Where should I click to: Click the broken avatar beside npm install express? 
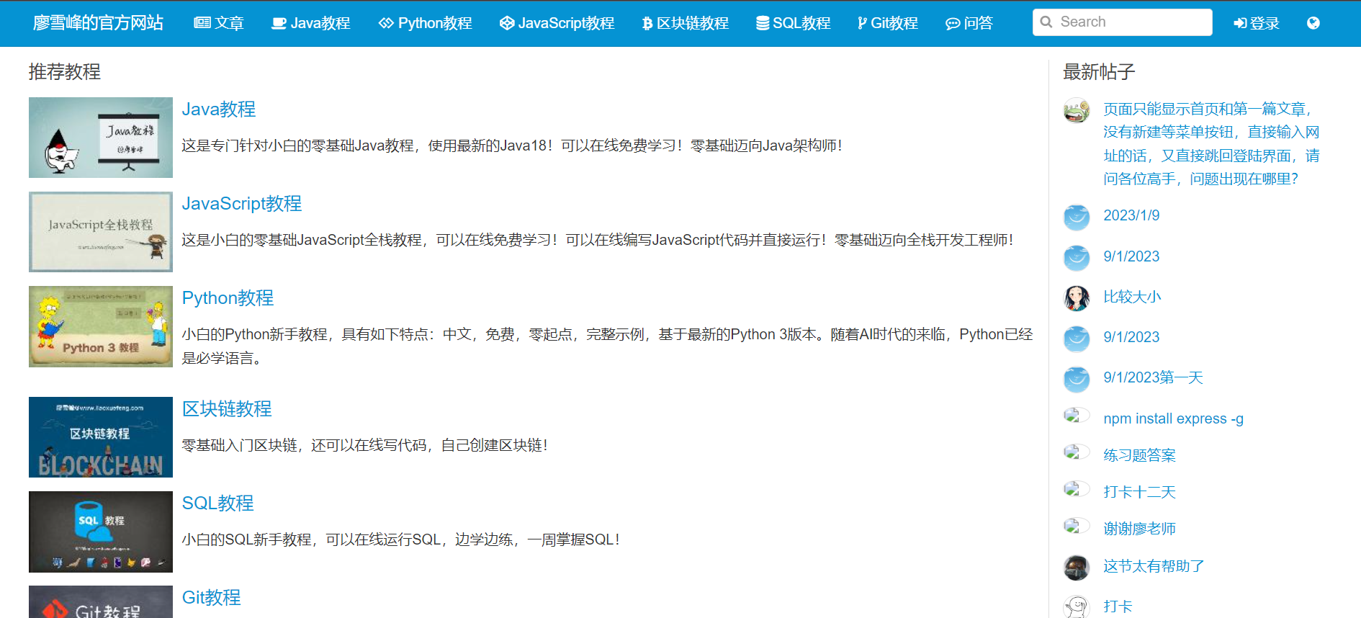click(1075, 416)
